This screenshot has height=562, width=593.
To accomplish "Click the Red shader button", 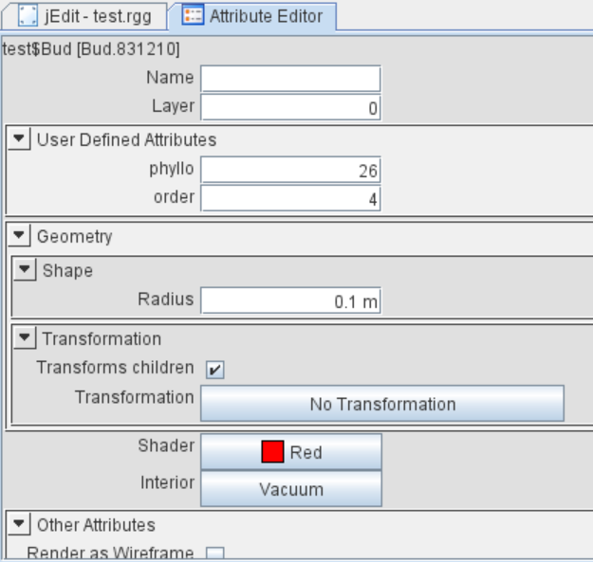I will [x=291, y=452].
